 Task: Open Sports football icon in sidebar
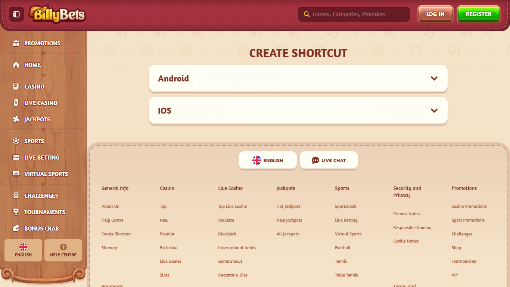click(16, 141)
